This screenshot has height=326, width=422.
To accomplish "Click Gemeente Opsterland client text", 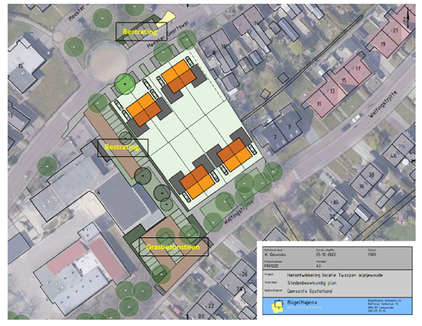I will click(309, 291).
